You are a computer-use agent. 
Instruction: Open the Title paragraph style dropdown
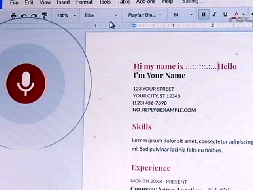click(x=101, y=15)
